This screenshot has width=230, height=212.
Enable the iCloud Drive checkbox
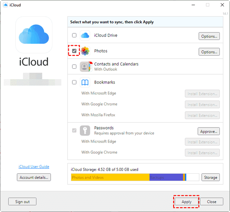click(74, 35)
